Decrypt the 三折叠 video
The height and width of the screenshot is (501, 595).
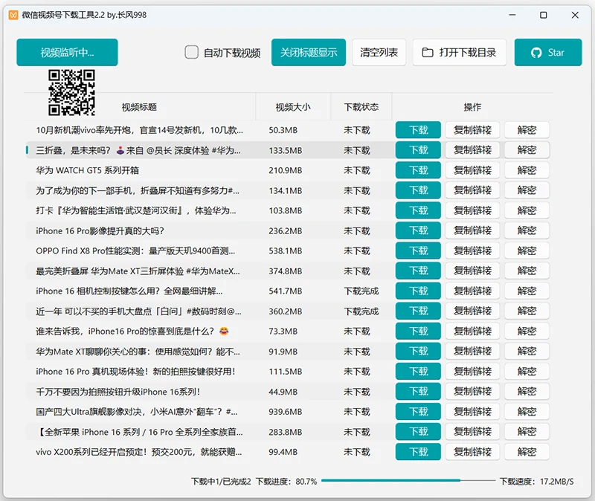[527, 149]
